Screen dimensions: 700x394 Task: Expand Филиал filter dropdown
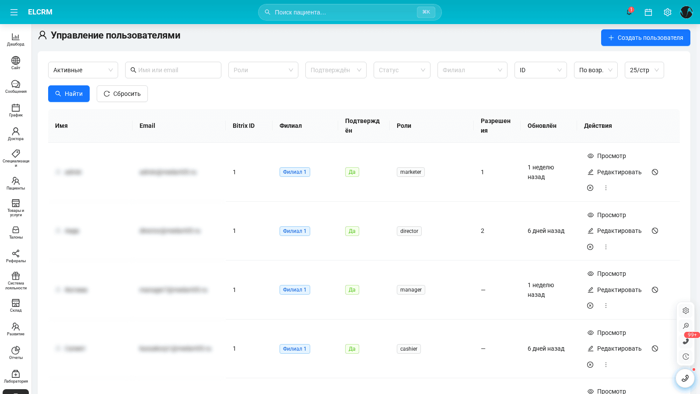coord(472,70)
